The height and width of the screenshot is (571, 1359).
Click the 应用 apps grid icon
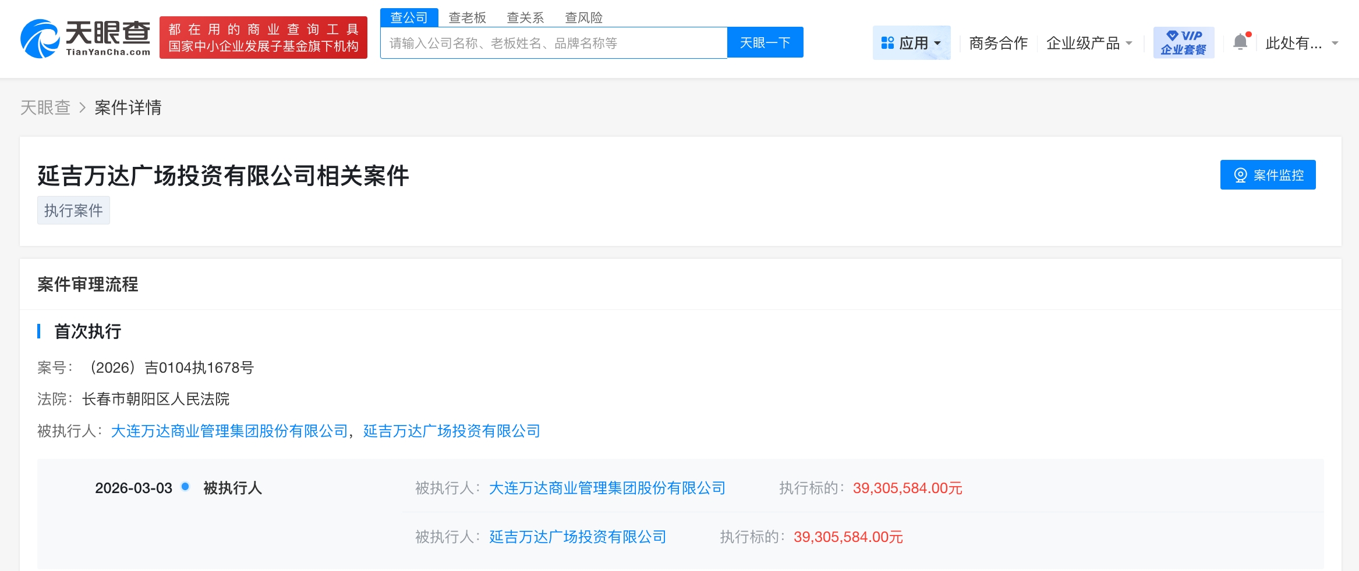(887, 42)
